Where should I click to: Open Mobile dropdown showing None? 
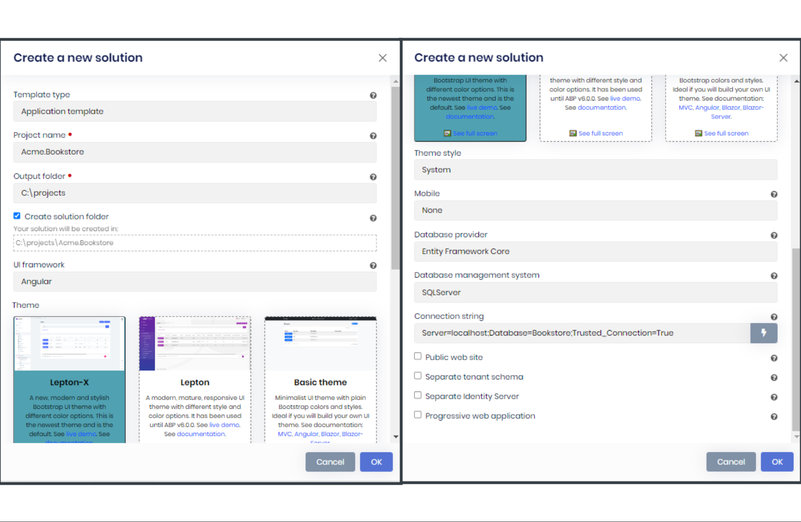(x=596, y=210)
